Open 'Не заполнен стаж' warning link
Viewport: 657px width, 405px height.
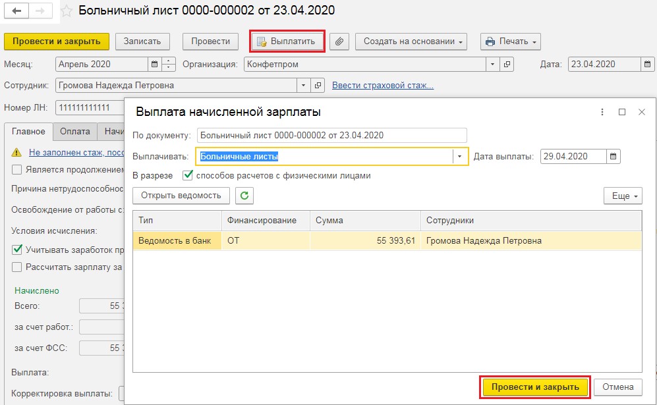click(x=76, y=152)
